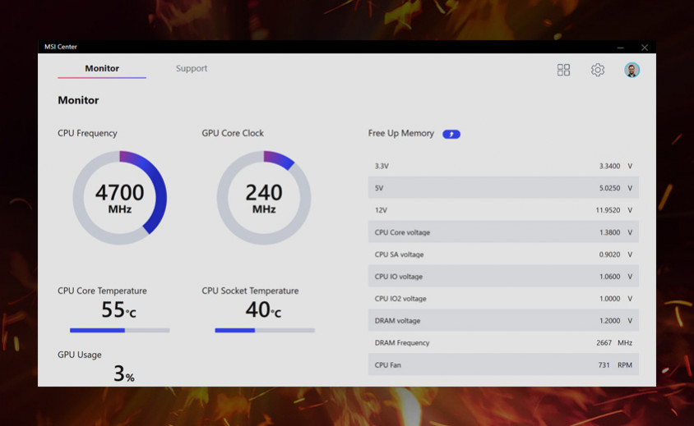Select the CPU Core voltage row

(x=503, y=232)
